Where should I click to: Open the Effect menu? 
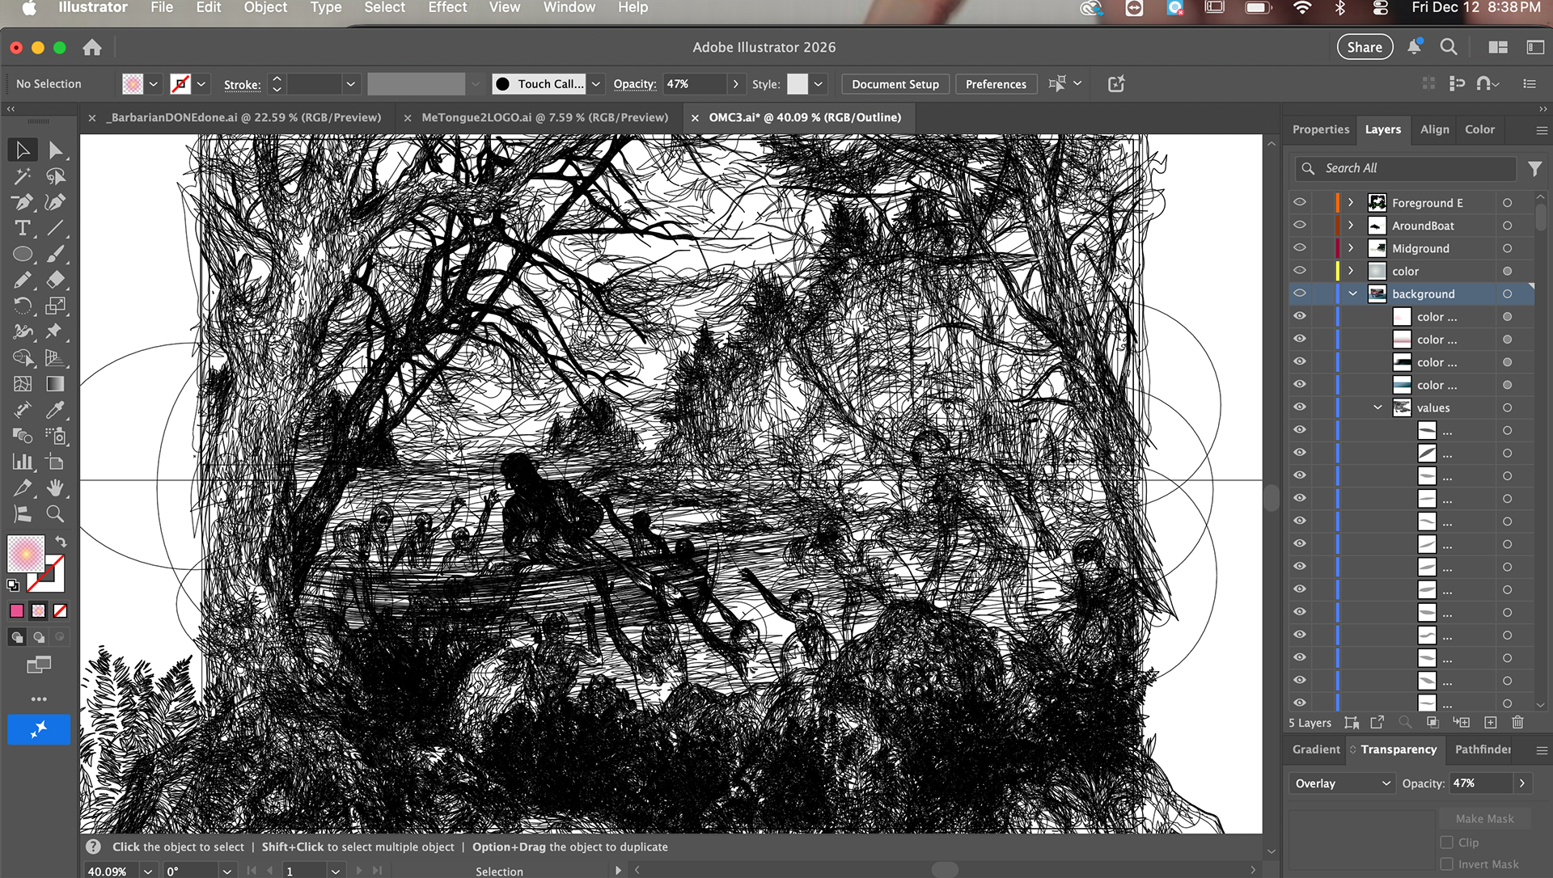tap(447, 7)
